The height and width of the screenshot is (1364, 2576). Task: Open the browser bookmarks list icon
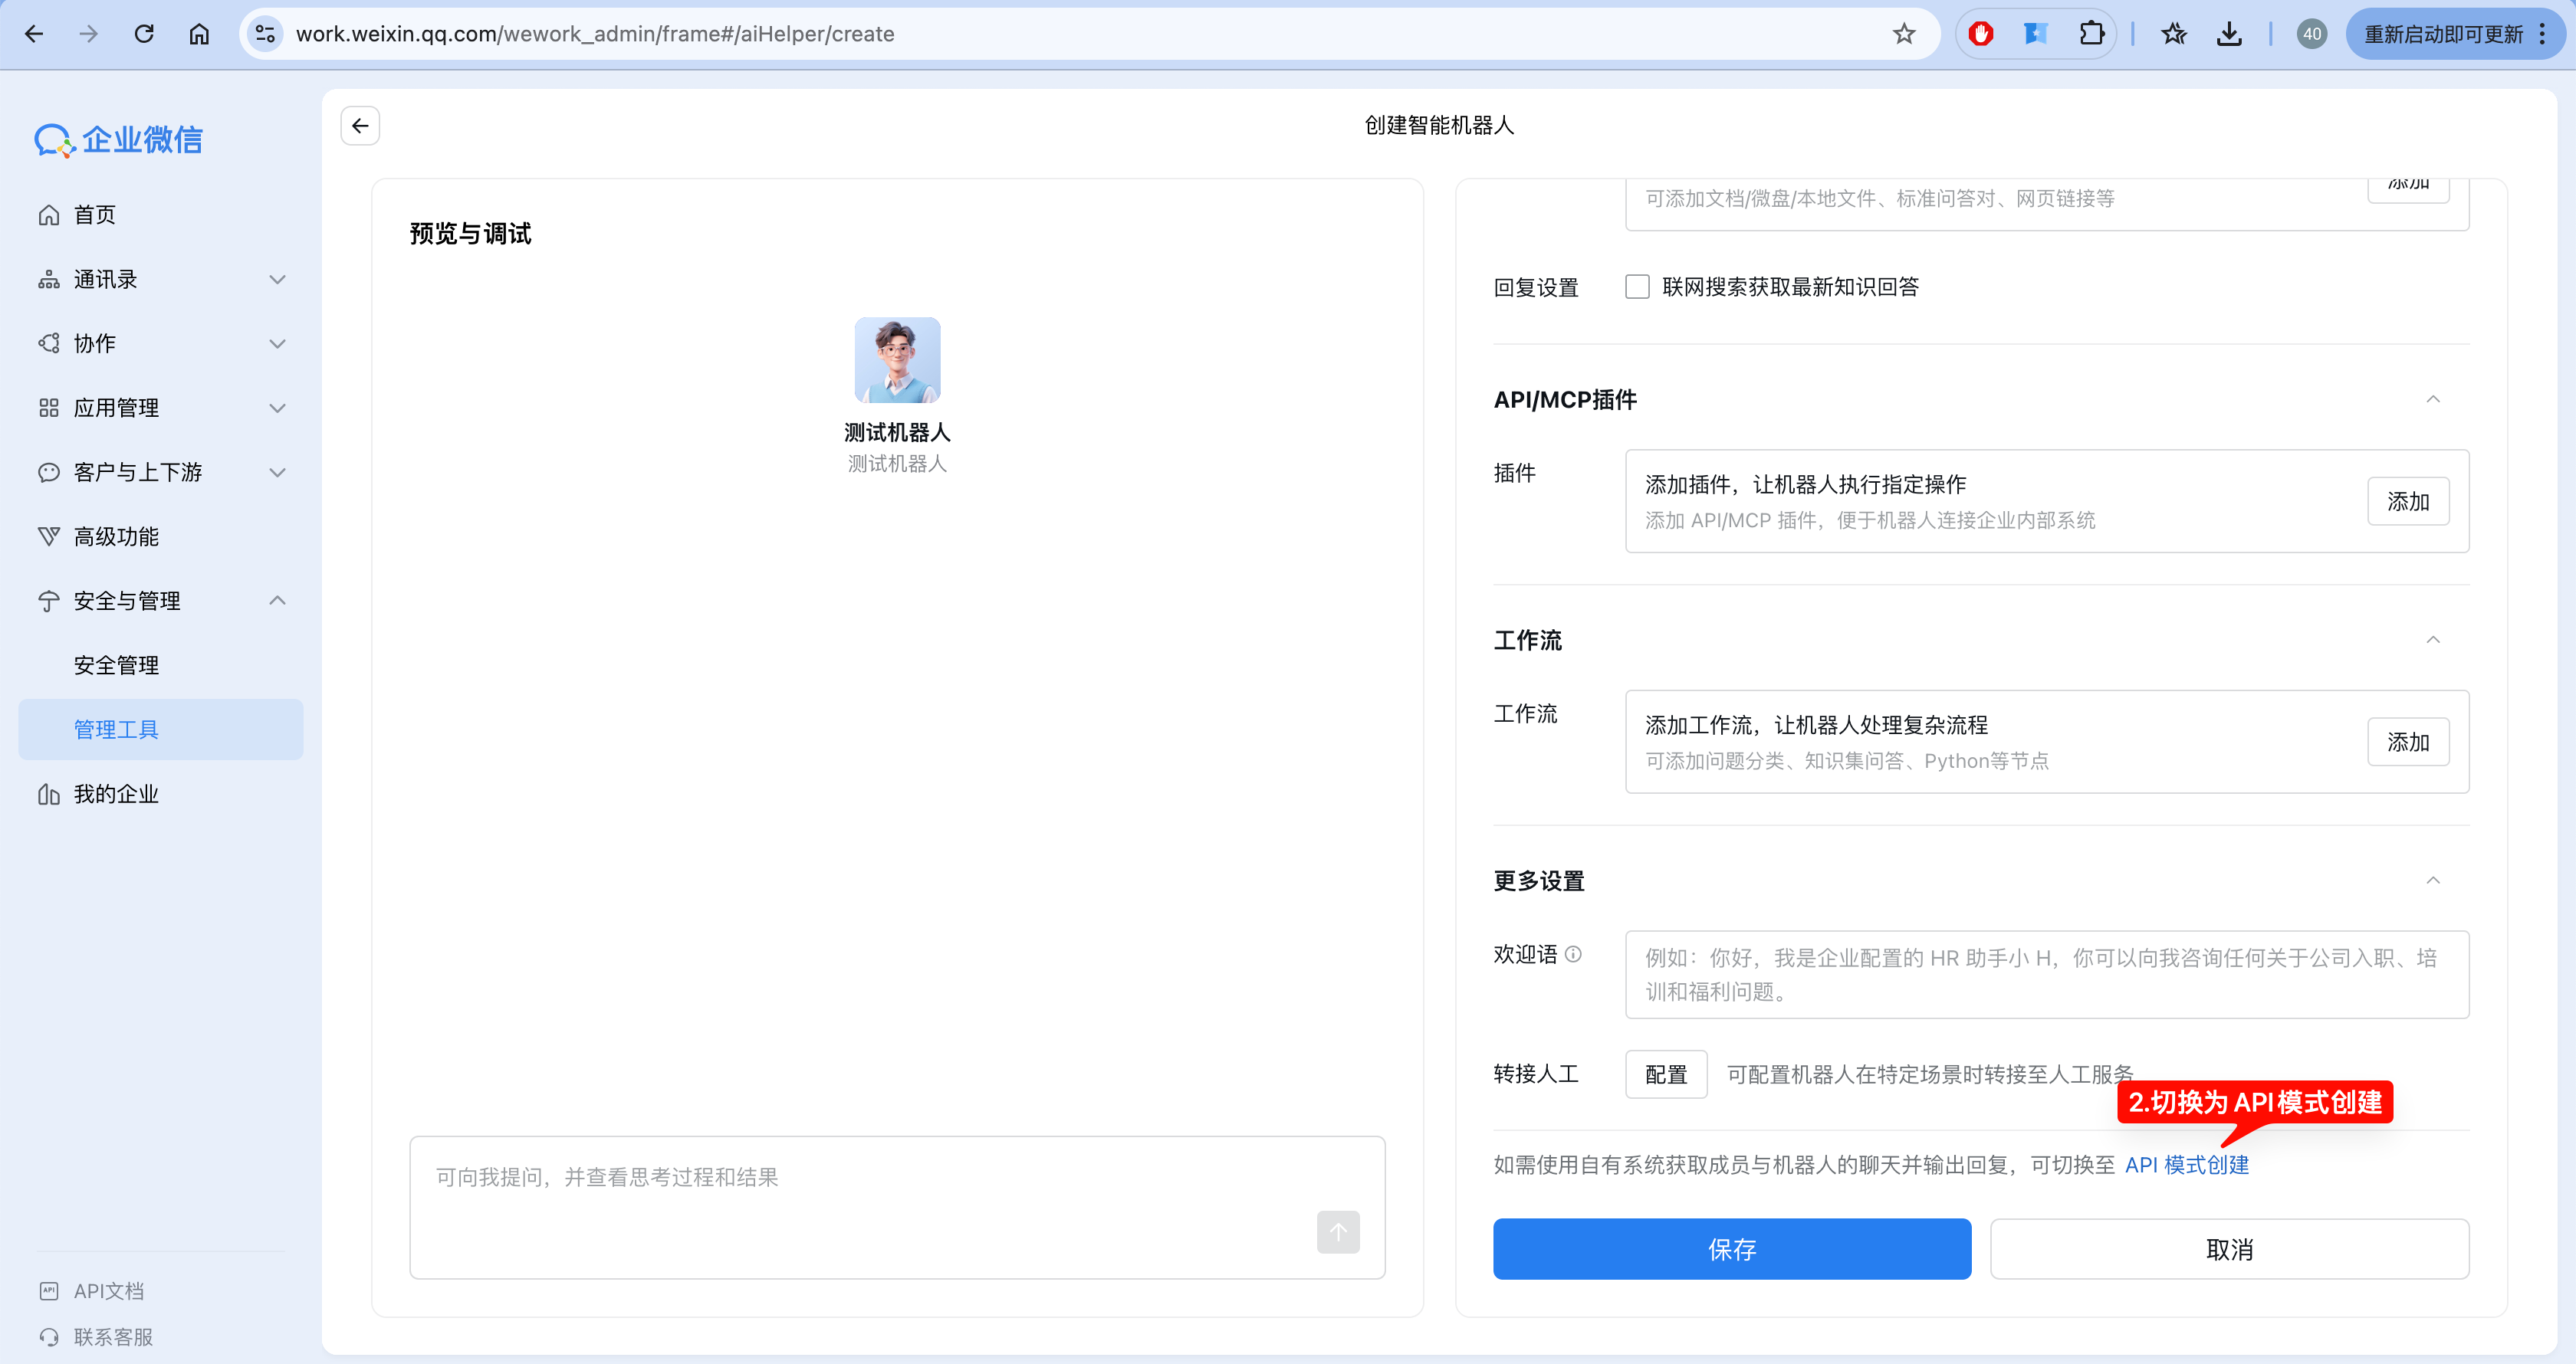click(x=2174, y=34)
